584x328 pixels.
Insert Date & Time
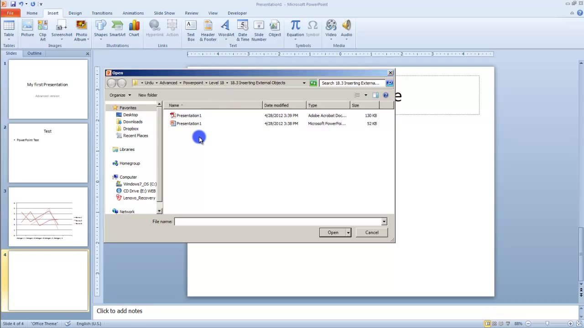click(x=243, y=30)
